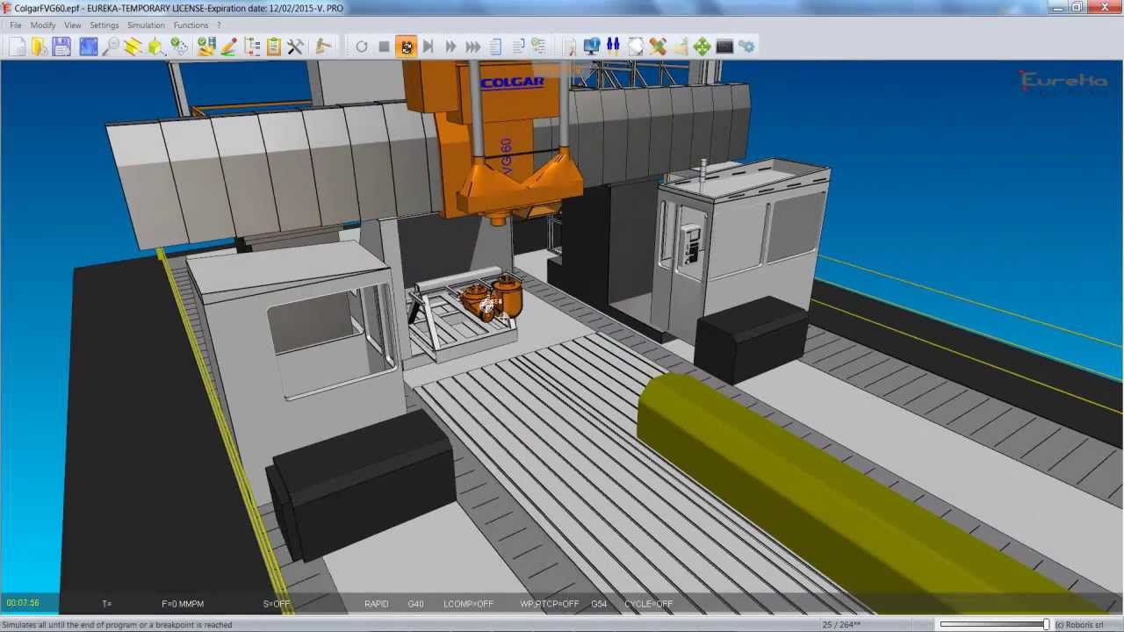Open the View menu

click(72, 25)
